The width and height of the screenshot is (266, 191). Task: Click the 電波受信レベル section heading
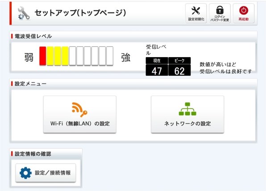pyautogui.click(x=33, y=36)
